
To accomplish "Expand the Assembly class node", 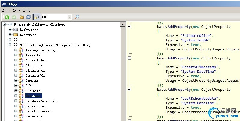I will 16,55.
